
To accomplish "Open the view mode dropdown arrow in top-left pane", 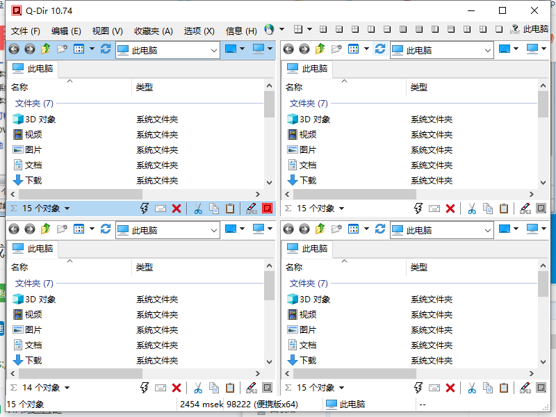I will point(92,49).
